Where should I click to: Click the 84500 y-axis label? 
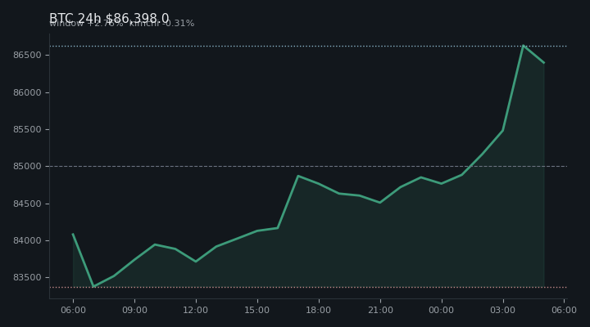(27, 204)
